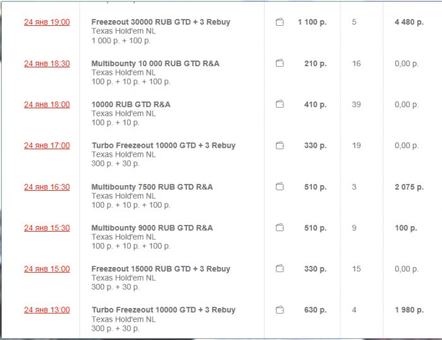Open the 24 янв 18:00 tournament link
Image resolution: width=442 pixels, height=340 pixels.
pyautogui.click(x=47, y=105)
